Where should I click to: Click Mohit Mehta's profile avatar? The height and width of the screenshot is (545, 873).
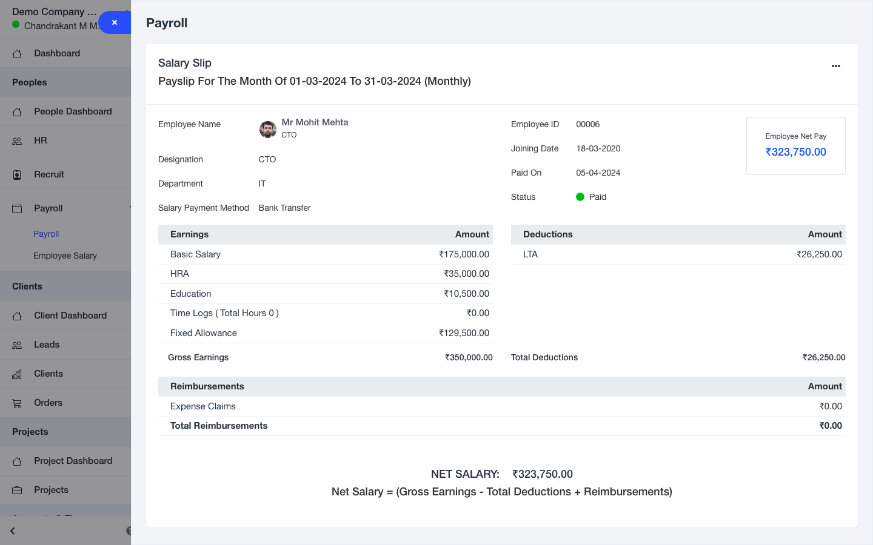(x=268, y=129)
